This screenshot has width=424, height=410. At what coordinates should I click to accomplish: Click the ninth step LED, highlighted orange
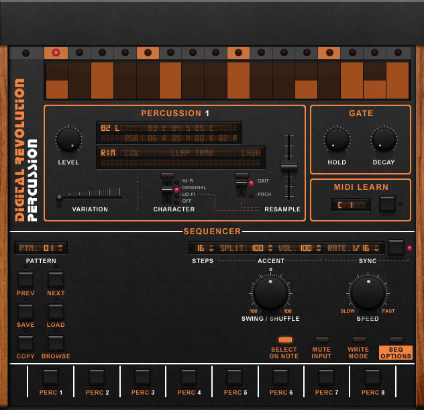point(238,53)
